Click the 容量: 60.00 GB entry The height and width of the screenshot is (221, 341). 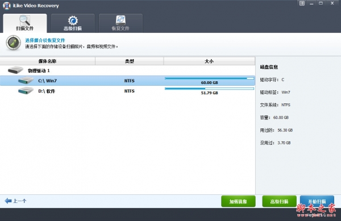(x=275, y=118)
